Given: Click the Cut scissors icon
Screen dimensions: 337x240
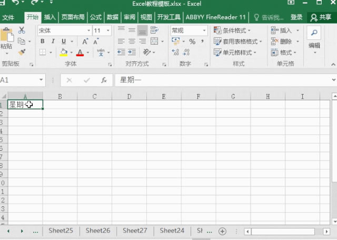Looking at the screenshot, I should pyautogui.click(x=22, y=30).
